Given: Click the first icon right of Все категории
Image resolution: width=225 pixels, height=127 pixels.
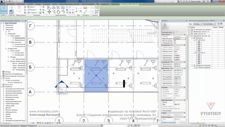Looking at the screenshot, I should (219, 24).
